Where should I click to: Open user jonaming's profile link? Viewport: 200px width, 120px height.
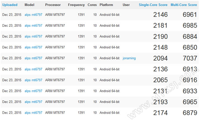pos(129,58)
